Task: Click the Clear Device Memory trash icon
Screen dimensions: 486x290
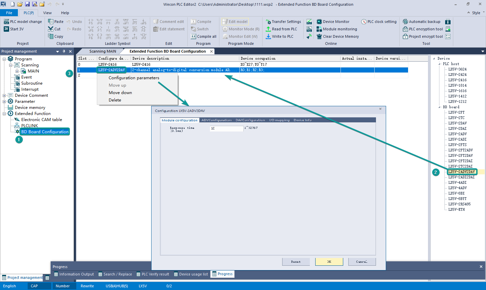Action: pos(319,36)
